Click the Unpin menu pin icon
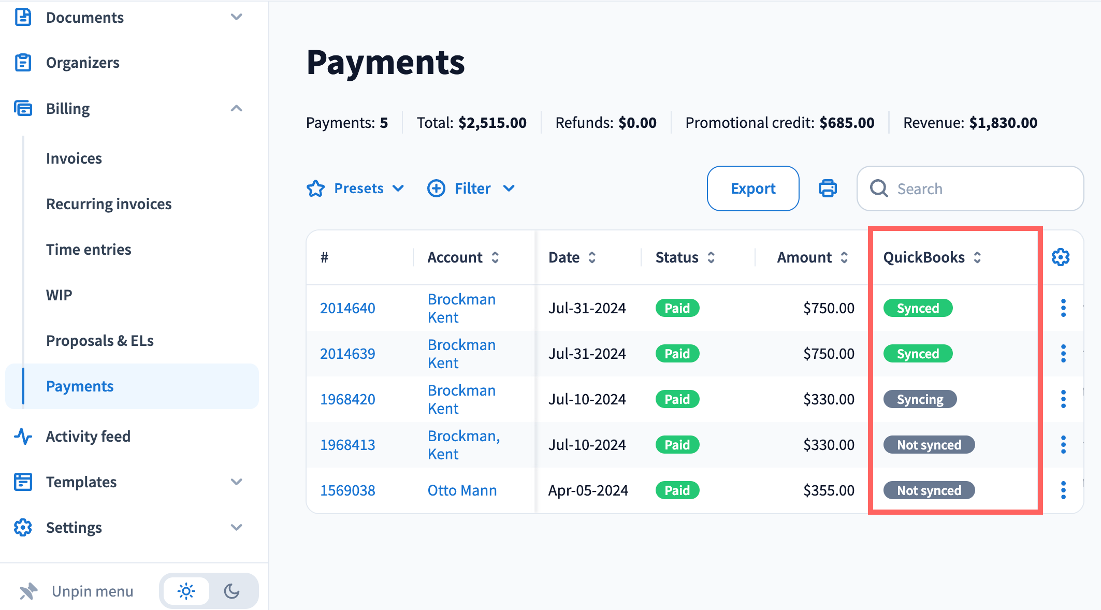This screenshot has width=1101, height=610. pyautogui.click(x=28, y=591)
